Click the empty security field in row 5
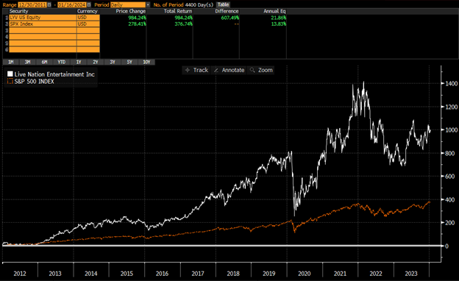Viewport: 459px width, 281px height. 43,43
